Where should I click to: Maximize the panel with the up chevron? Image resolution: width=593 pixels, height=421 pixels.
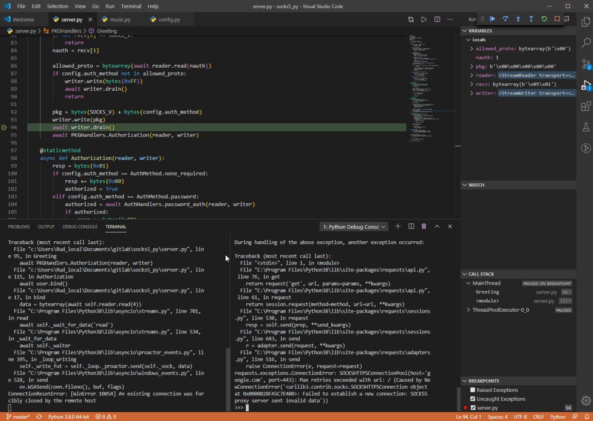tap(437, 226)
